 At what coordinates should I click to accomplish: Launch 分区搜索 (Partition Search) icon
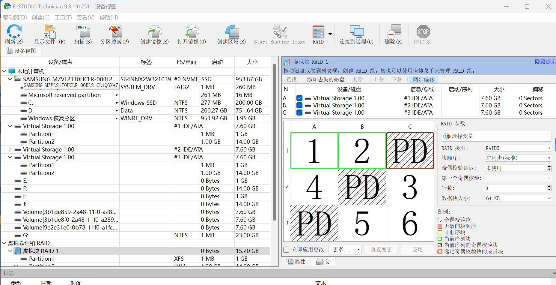click(x=115, y=31)
